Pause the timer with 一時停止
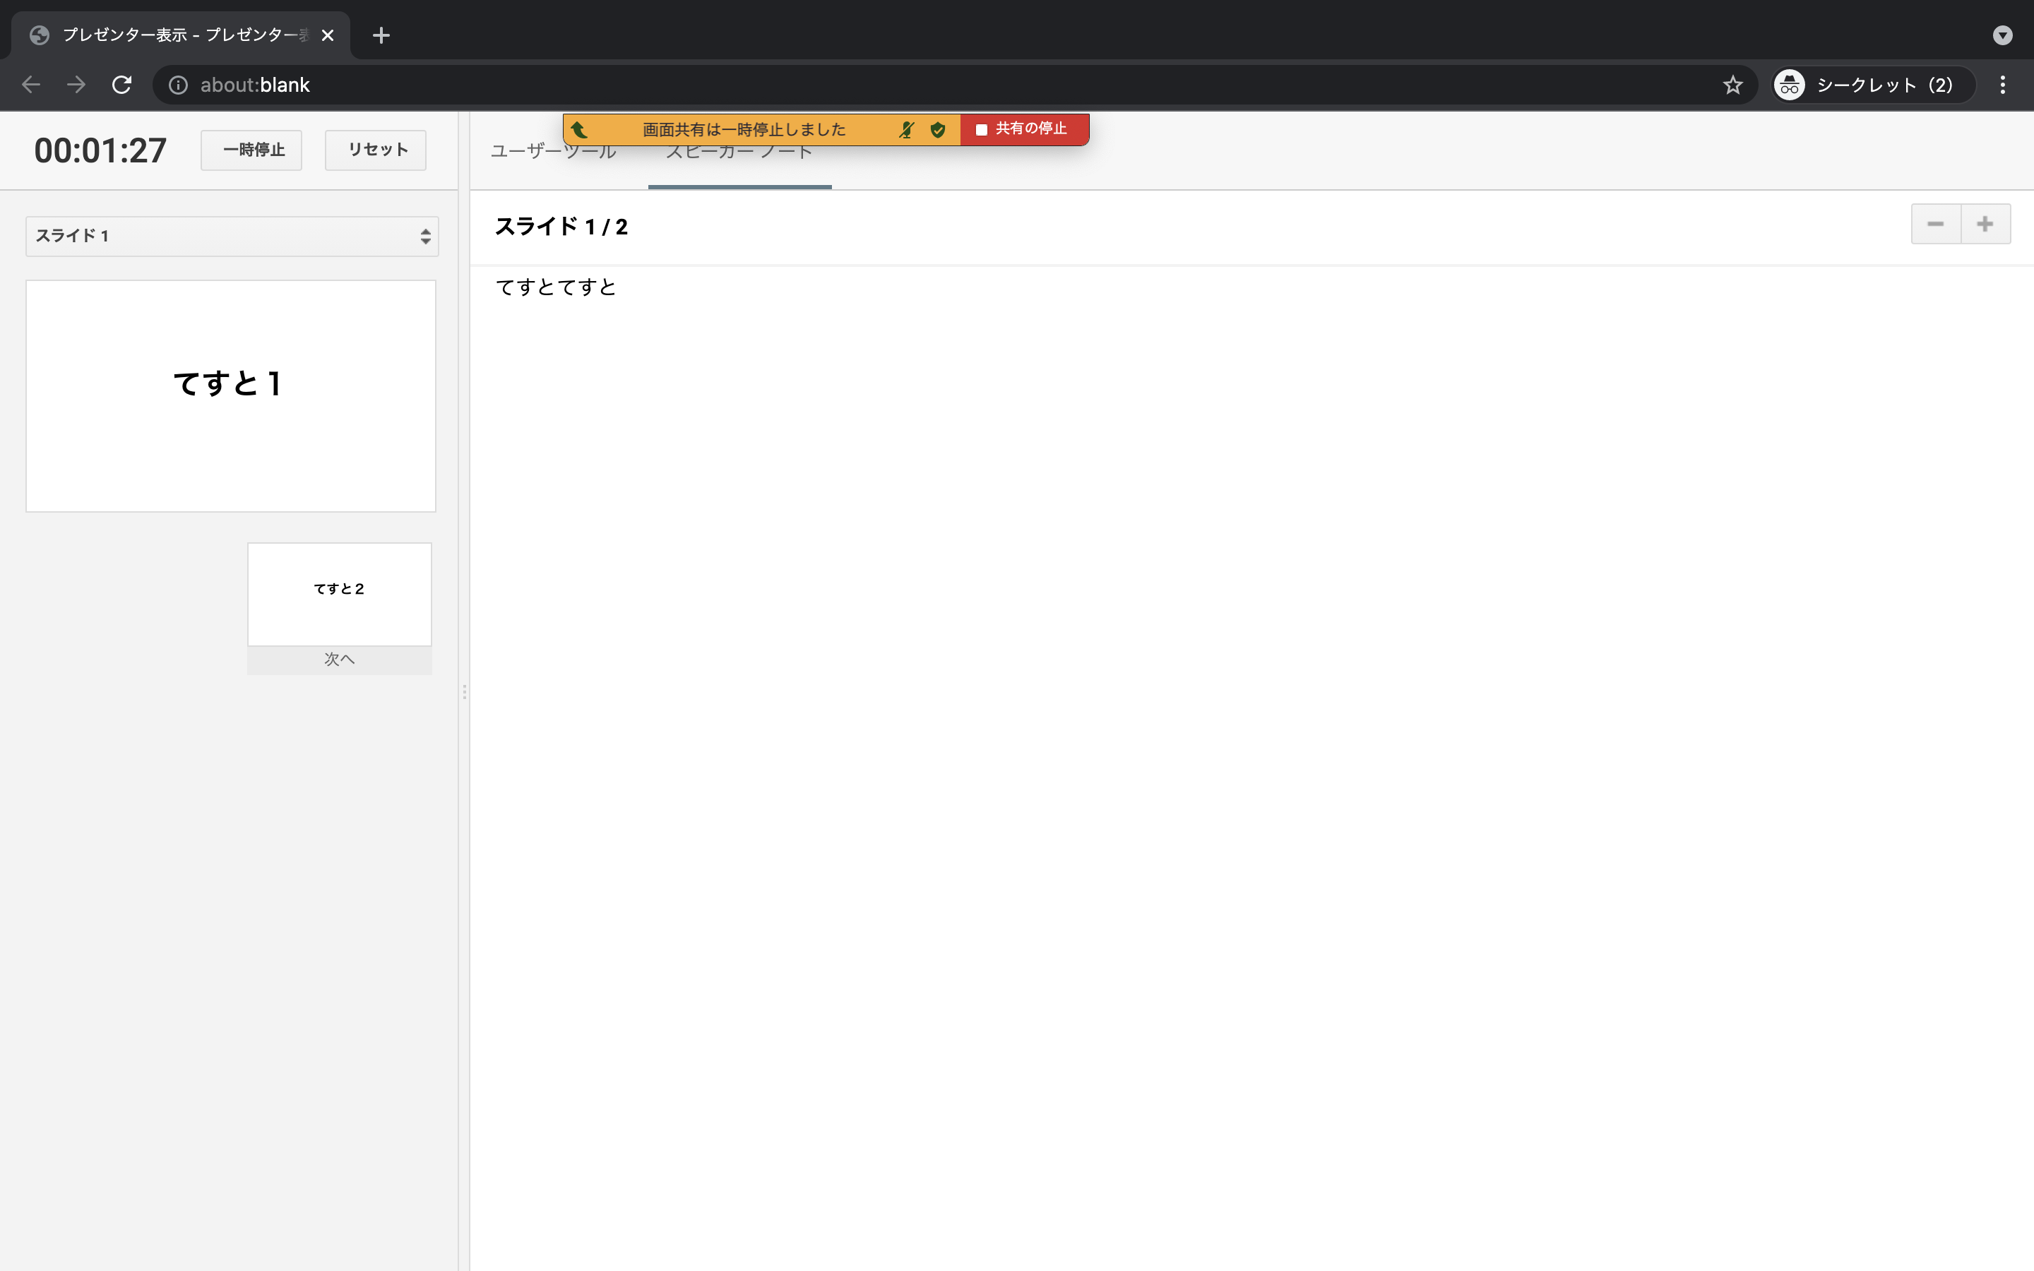The image size is (2034, 1271). click(x=251, y=150)
